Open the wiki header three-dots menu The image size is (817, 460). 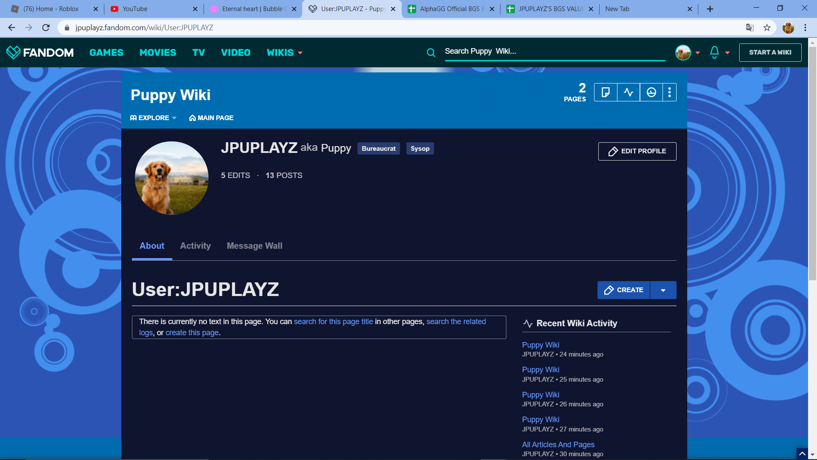(669, 92)
